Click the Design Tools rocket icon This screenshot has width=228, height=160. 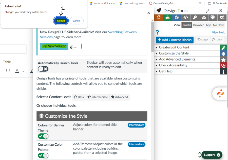tap(159, 11)
